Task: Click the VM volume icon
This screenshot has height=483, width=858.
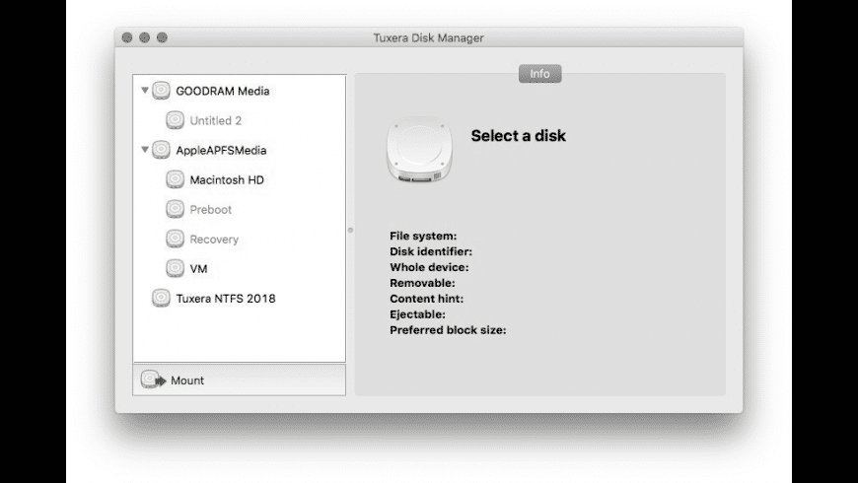Action: coord(175,268)
